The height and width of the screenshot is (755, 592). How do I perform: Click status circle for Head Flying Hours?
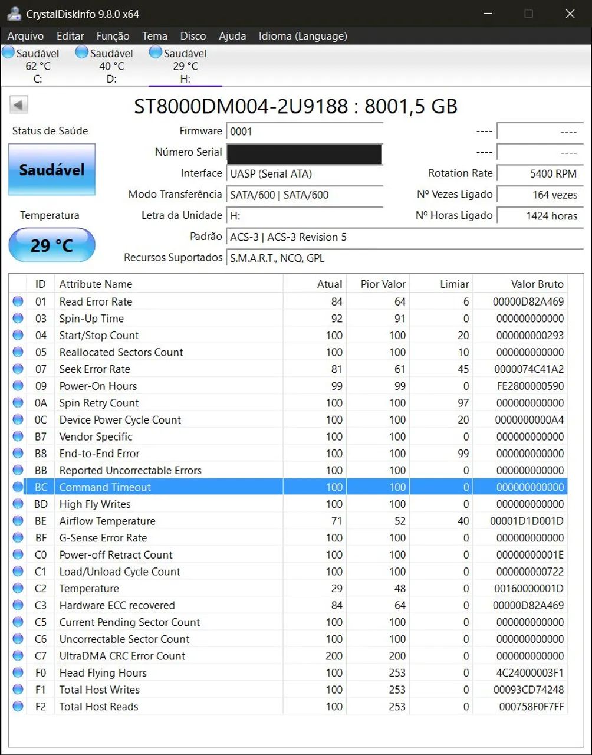18,673
